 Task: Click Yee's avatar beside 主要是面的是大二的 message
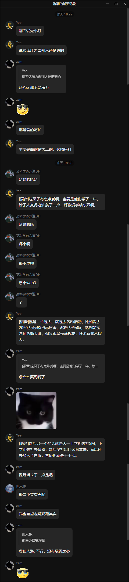pos(10,144)
